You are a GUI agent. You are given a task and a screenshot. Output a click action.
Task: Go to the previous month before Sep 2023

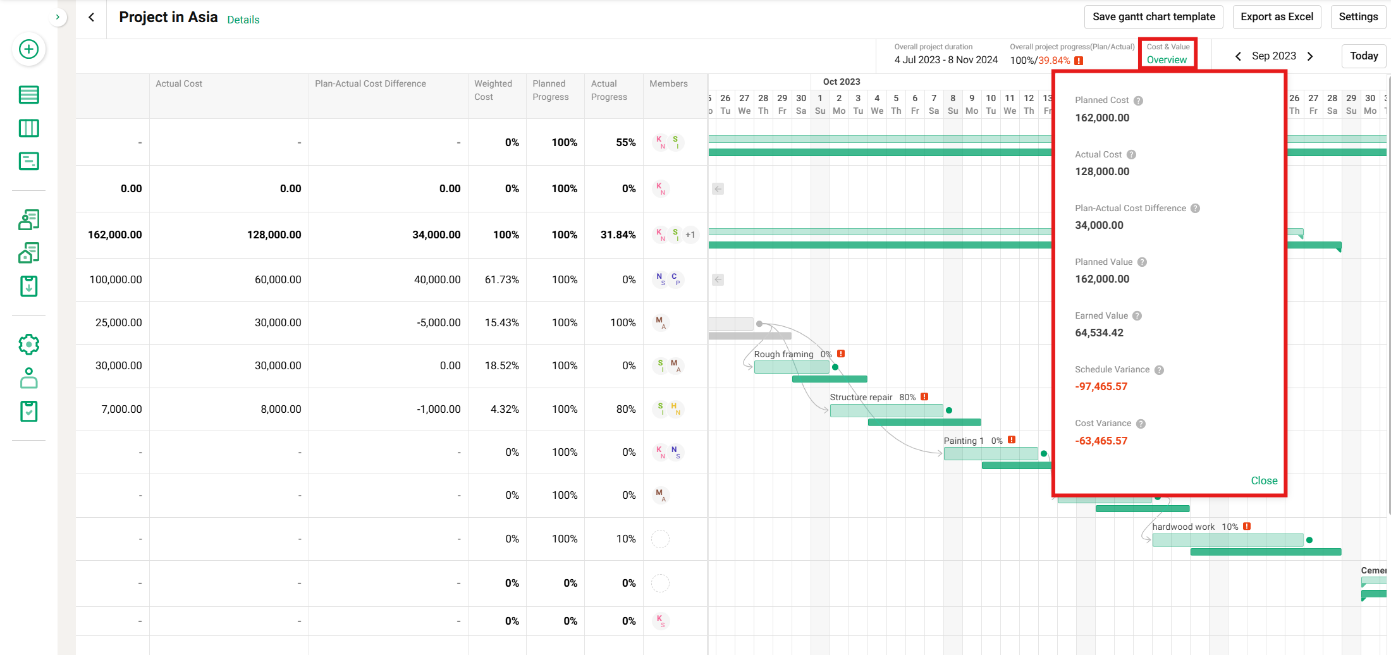click(1238, 56)
